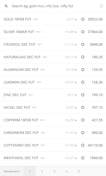Screen dimensions: 106x176
Task: Click the circle icon for NICKEL DEC FUT
Action: [x=83, y=107]
